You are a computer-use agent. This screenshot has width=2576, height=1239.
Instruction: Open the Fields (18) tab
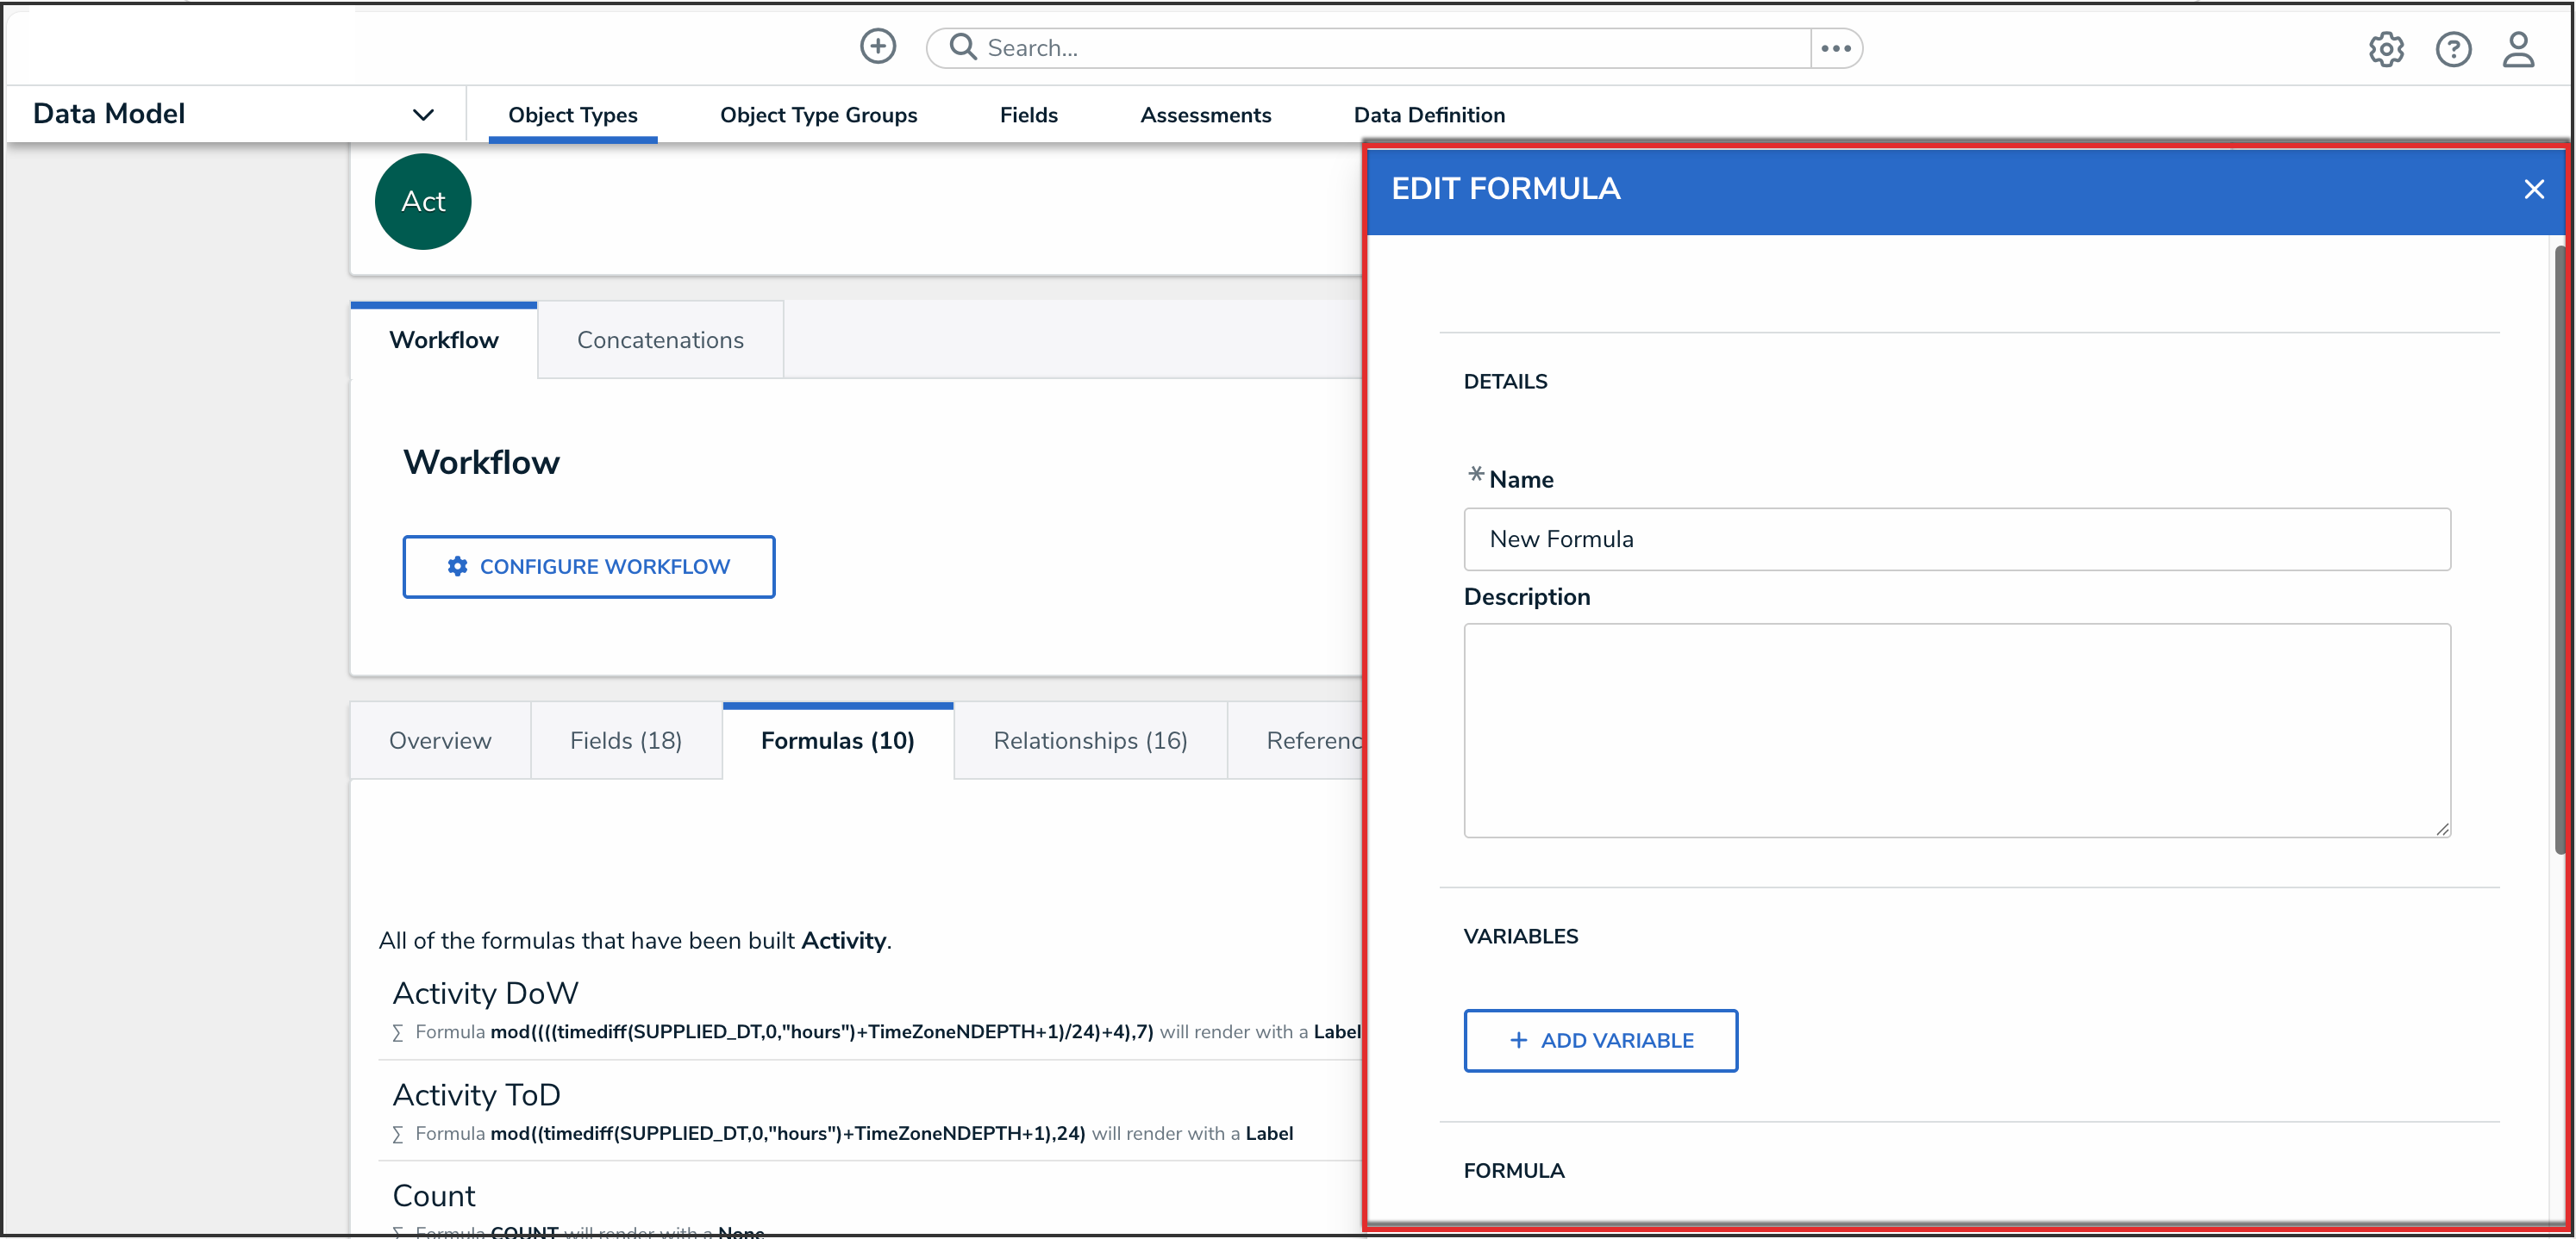(625, 740)
